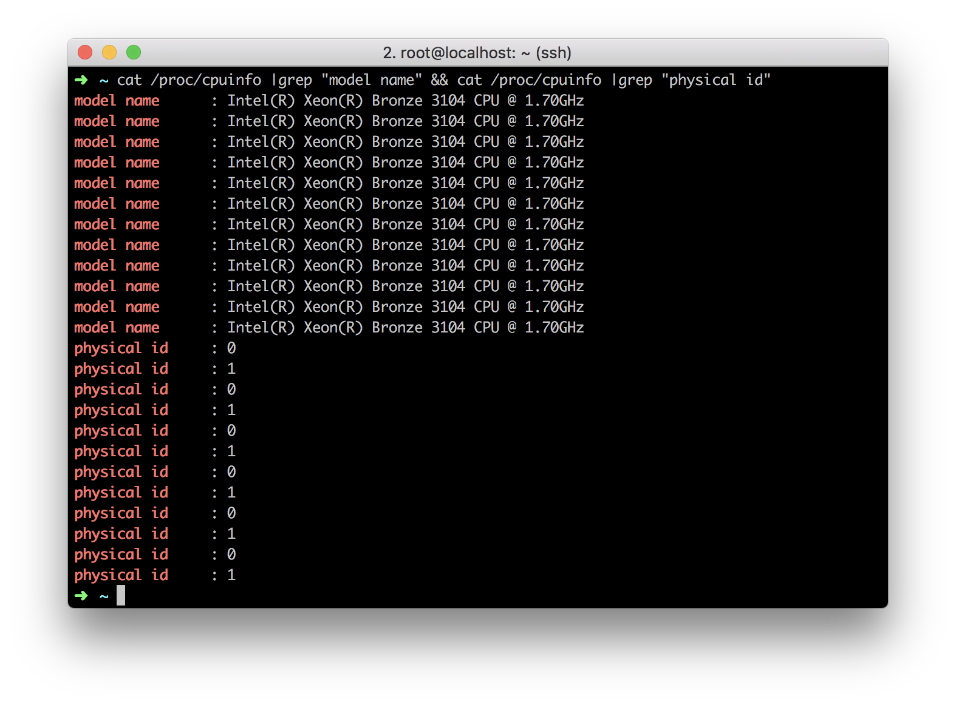
Task: Click the "&&" operator in the command
Action: coord(440,80)
